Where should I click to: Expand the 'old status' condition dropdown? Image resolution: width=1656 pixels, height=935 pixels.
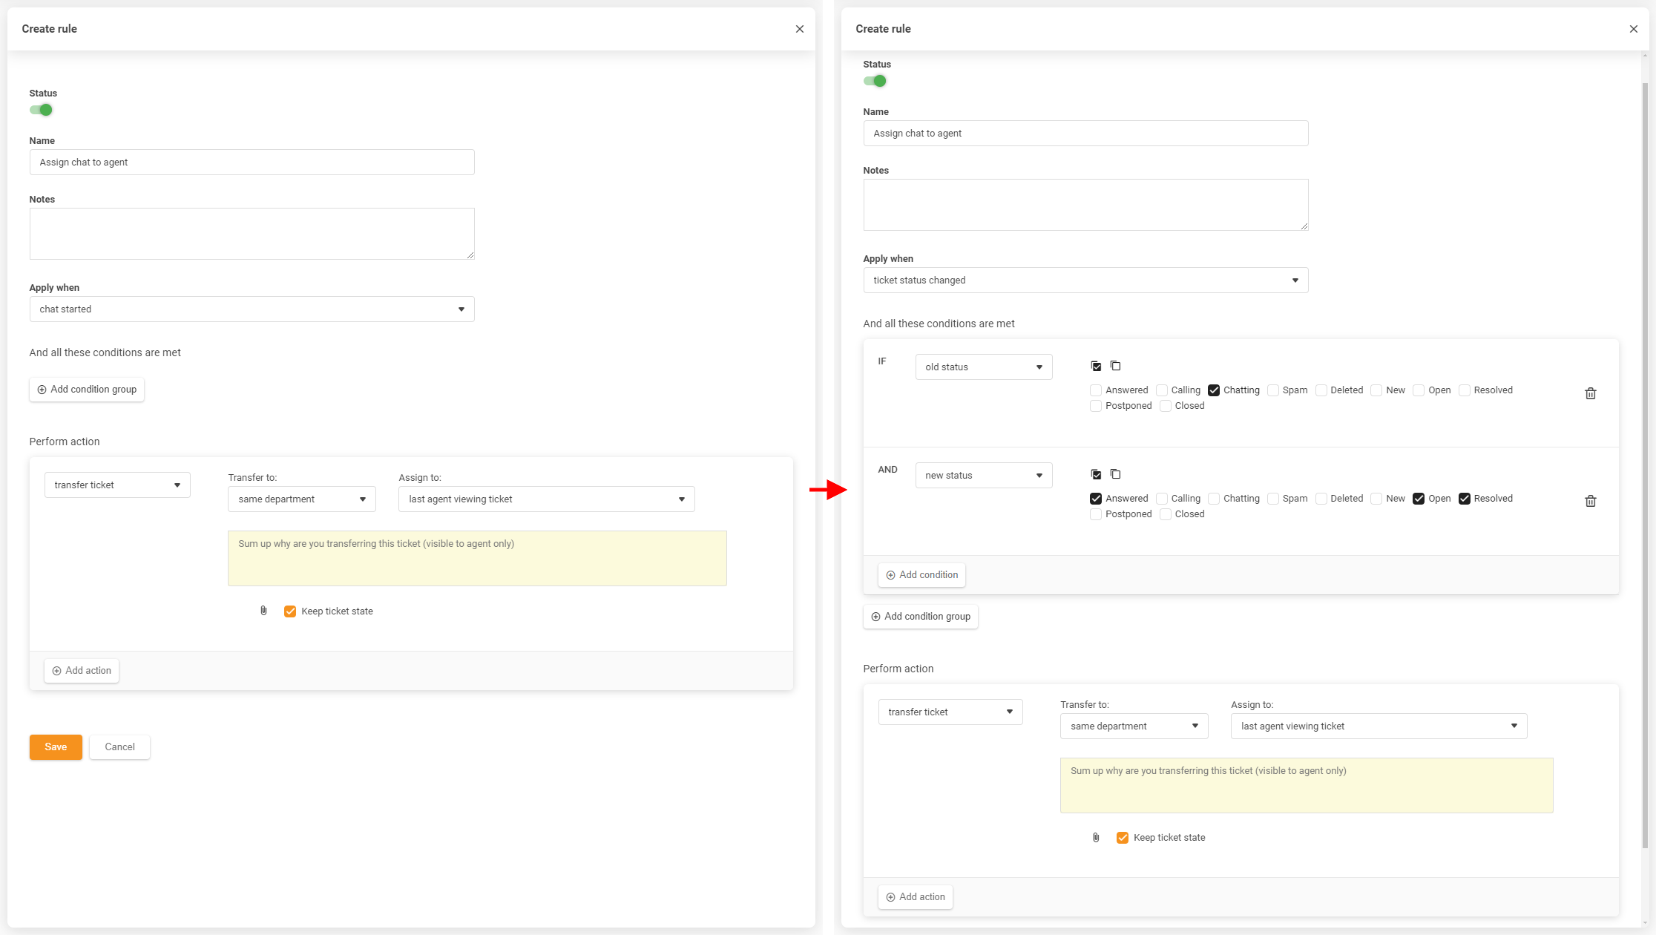coord(983,367)
